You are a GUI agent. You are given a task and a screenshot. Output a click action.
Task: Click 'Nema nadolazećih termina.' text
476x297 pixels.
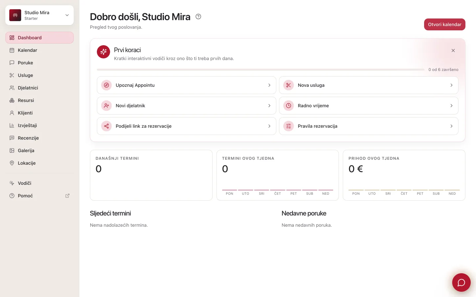(119, 225)
